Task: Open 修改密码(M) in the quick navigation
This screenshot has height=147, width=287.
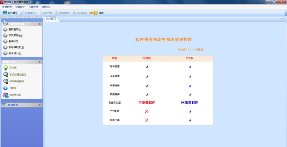Action: coord(13,35)
